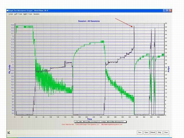Viewport: 184px width, 138px height.
Task: Click the 'Amps' right axis label
Action: coord(168,69)
